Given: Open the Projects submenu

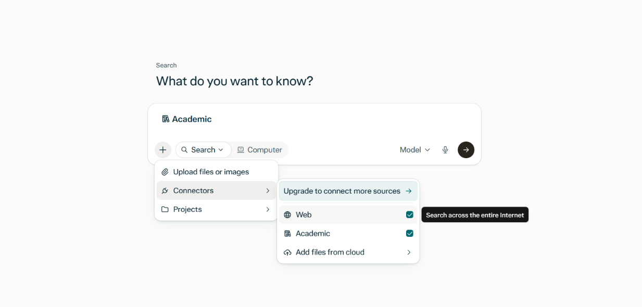Looking at the screenshot, I should click(216, 209).
